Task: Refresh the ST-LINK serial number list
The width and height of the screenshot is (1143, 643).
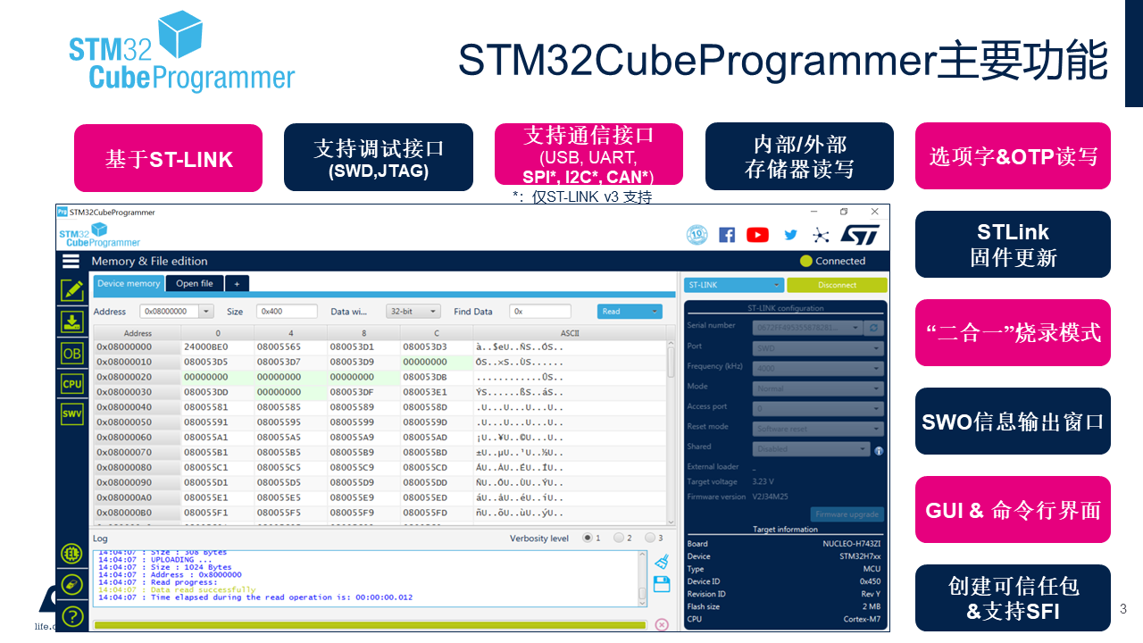Action: [872, 328]
